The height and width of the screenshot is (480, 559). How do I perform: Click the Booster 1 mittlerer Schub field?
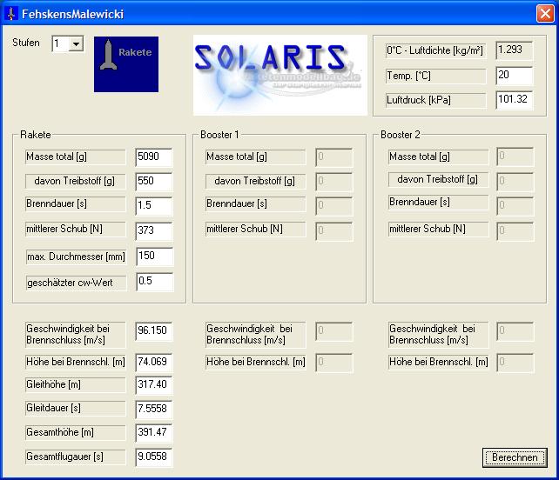[334, 230]
